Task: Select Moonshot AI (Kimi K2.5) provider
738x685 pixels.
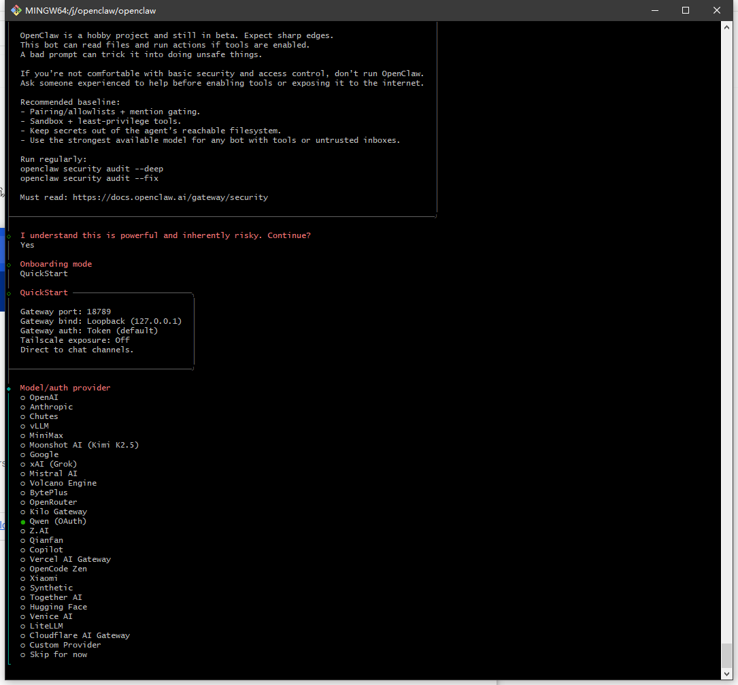Action: [84, 445]
